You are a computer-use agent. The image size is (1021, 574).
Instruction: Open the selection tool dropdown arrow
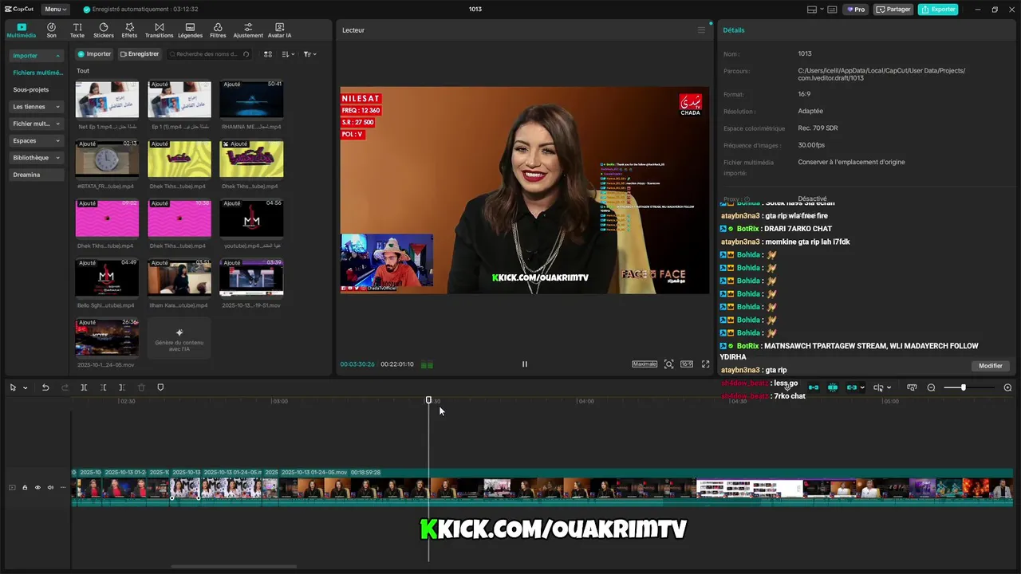26,388
